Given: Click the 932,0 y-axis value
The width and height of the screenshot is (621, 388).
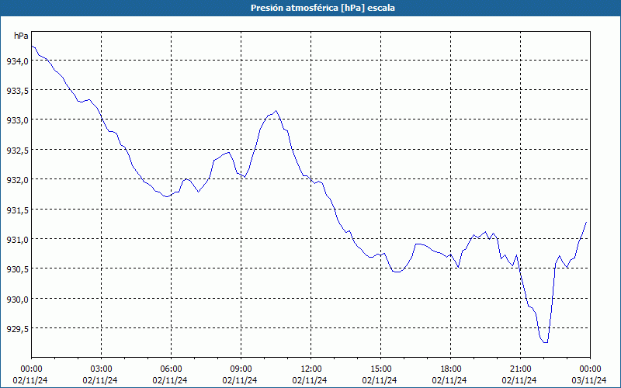Looking at the screenshot, I should coord(17,180).
